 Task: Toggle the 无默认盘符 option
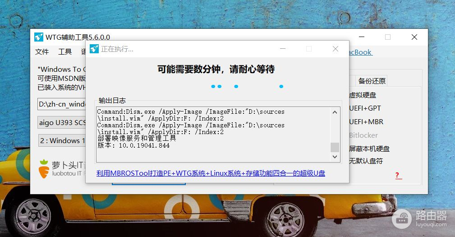coord(366,161)
